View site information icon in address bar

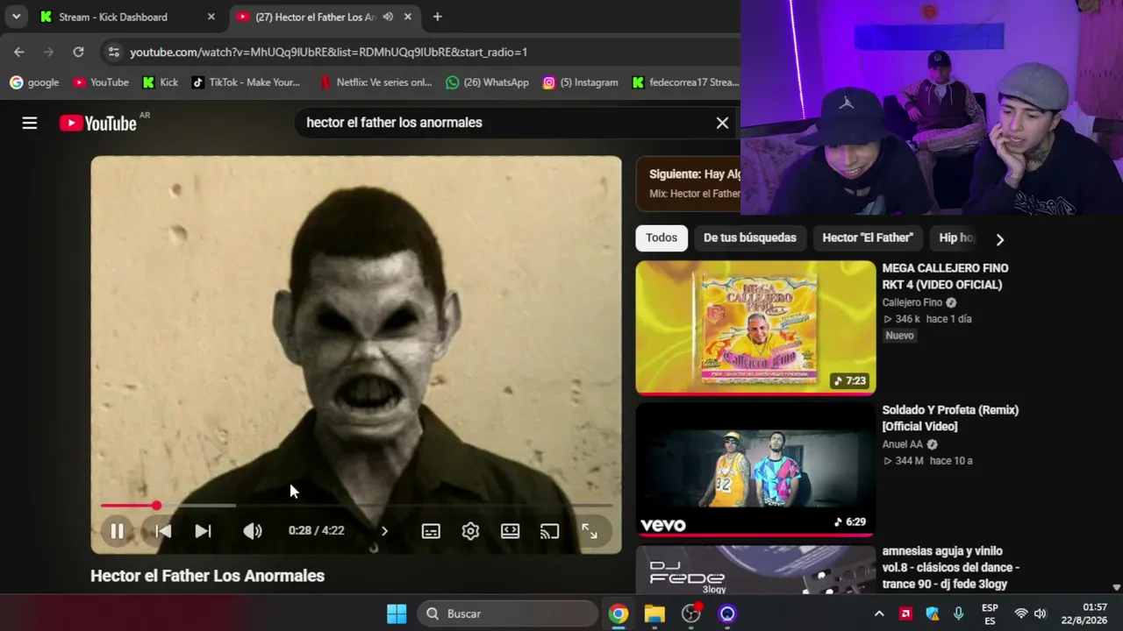click(113, 52)
